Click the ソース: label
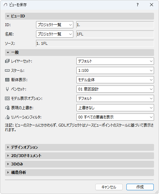Image resolution: width=159 pixels, height=194 pixels. click(x=10, y=43)
